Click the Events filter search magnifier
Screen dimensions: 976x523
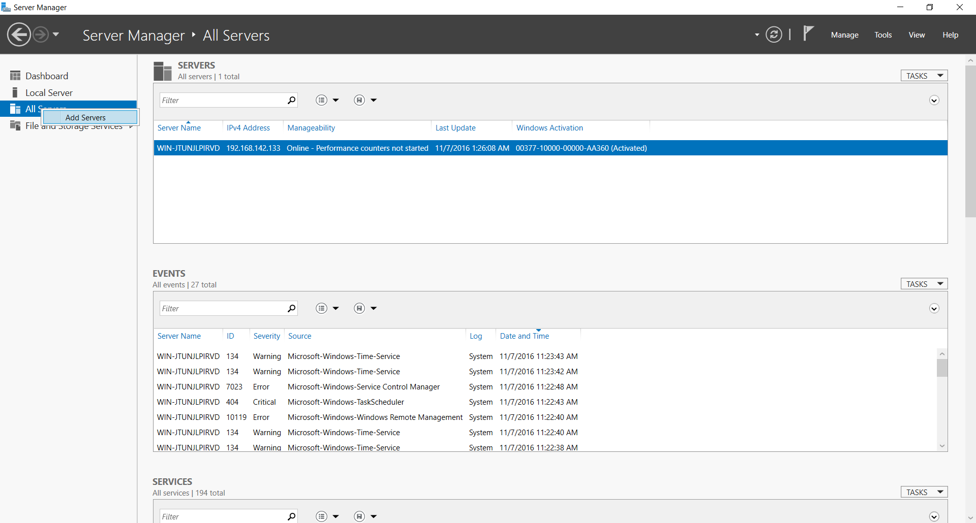pyautogui.click(x=291, y=308)
